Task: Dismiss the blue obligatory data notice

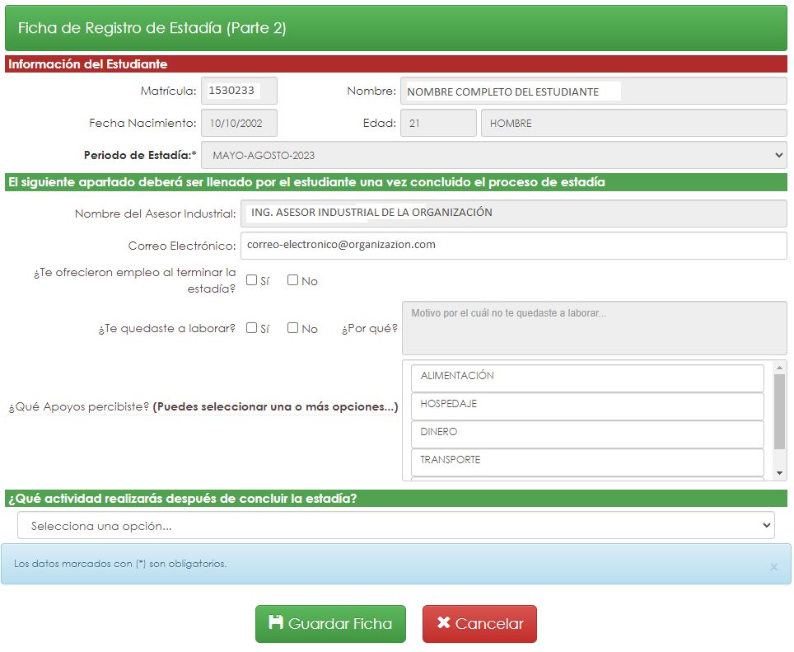Action: 773,567
